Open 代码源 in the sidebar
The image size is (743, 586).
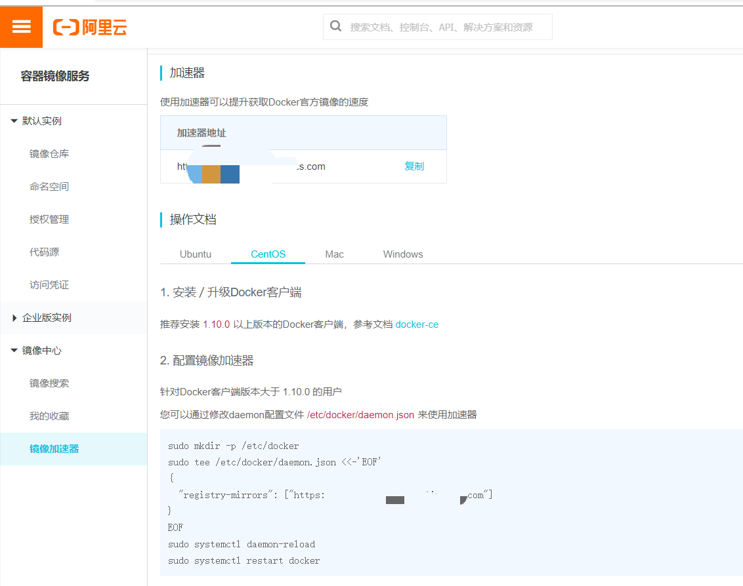click(45, 252)
